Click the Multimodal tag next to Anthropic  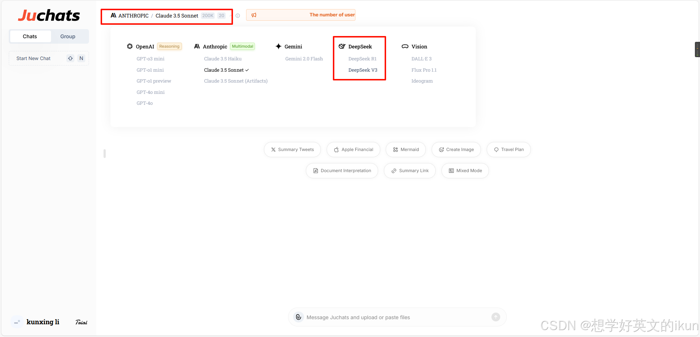[242, 46]
